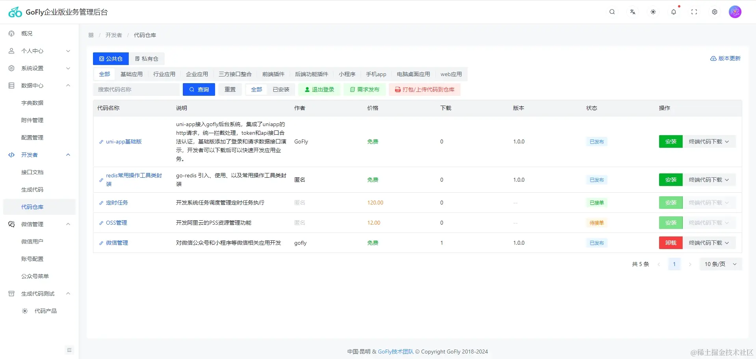Open 终端代码下载 dropdown for redis row

(709, 180)
